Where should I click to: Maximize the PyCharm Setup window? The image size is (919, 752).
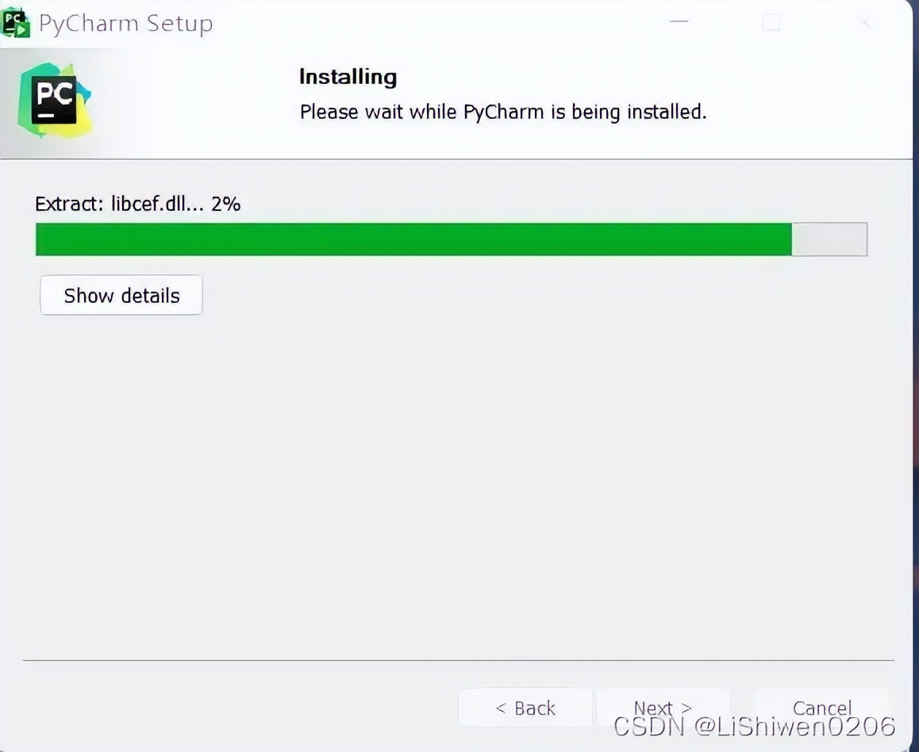[x=771, y=23]
